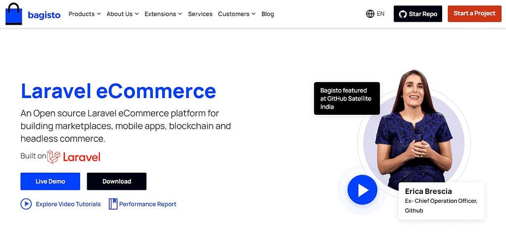Click the Laravel eCommerce heading
Viewport: 506px width, 236px height.
tap(118, 91)
